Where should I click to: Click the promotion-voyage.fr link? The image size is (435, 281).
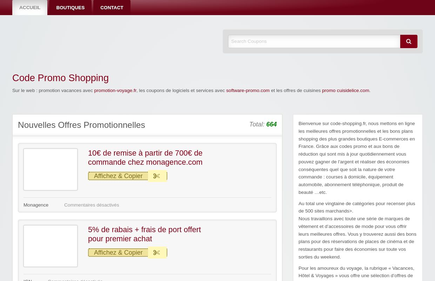[115, 90]
